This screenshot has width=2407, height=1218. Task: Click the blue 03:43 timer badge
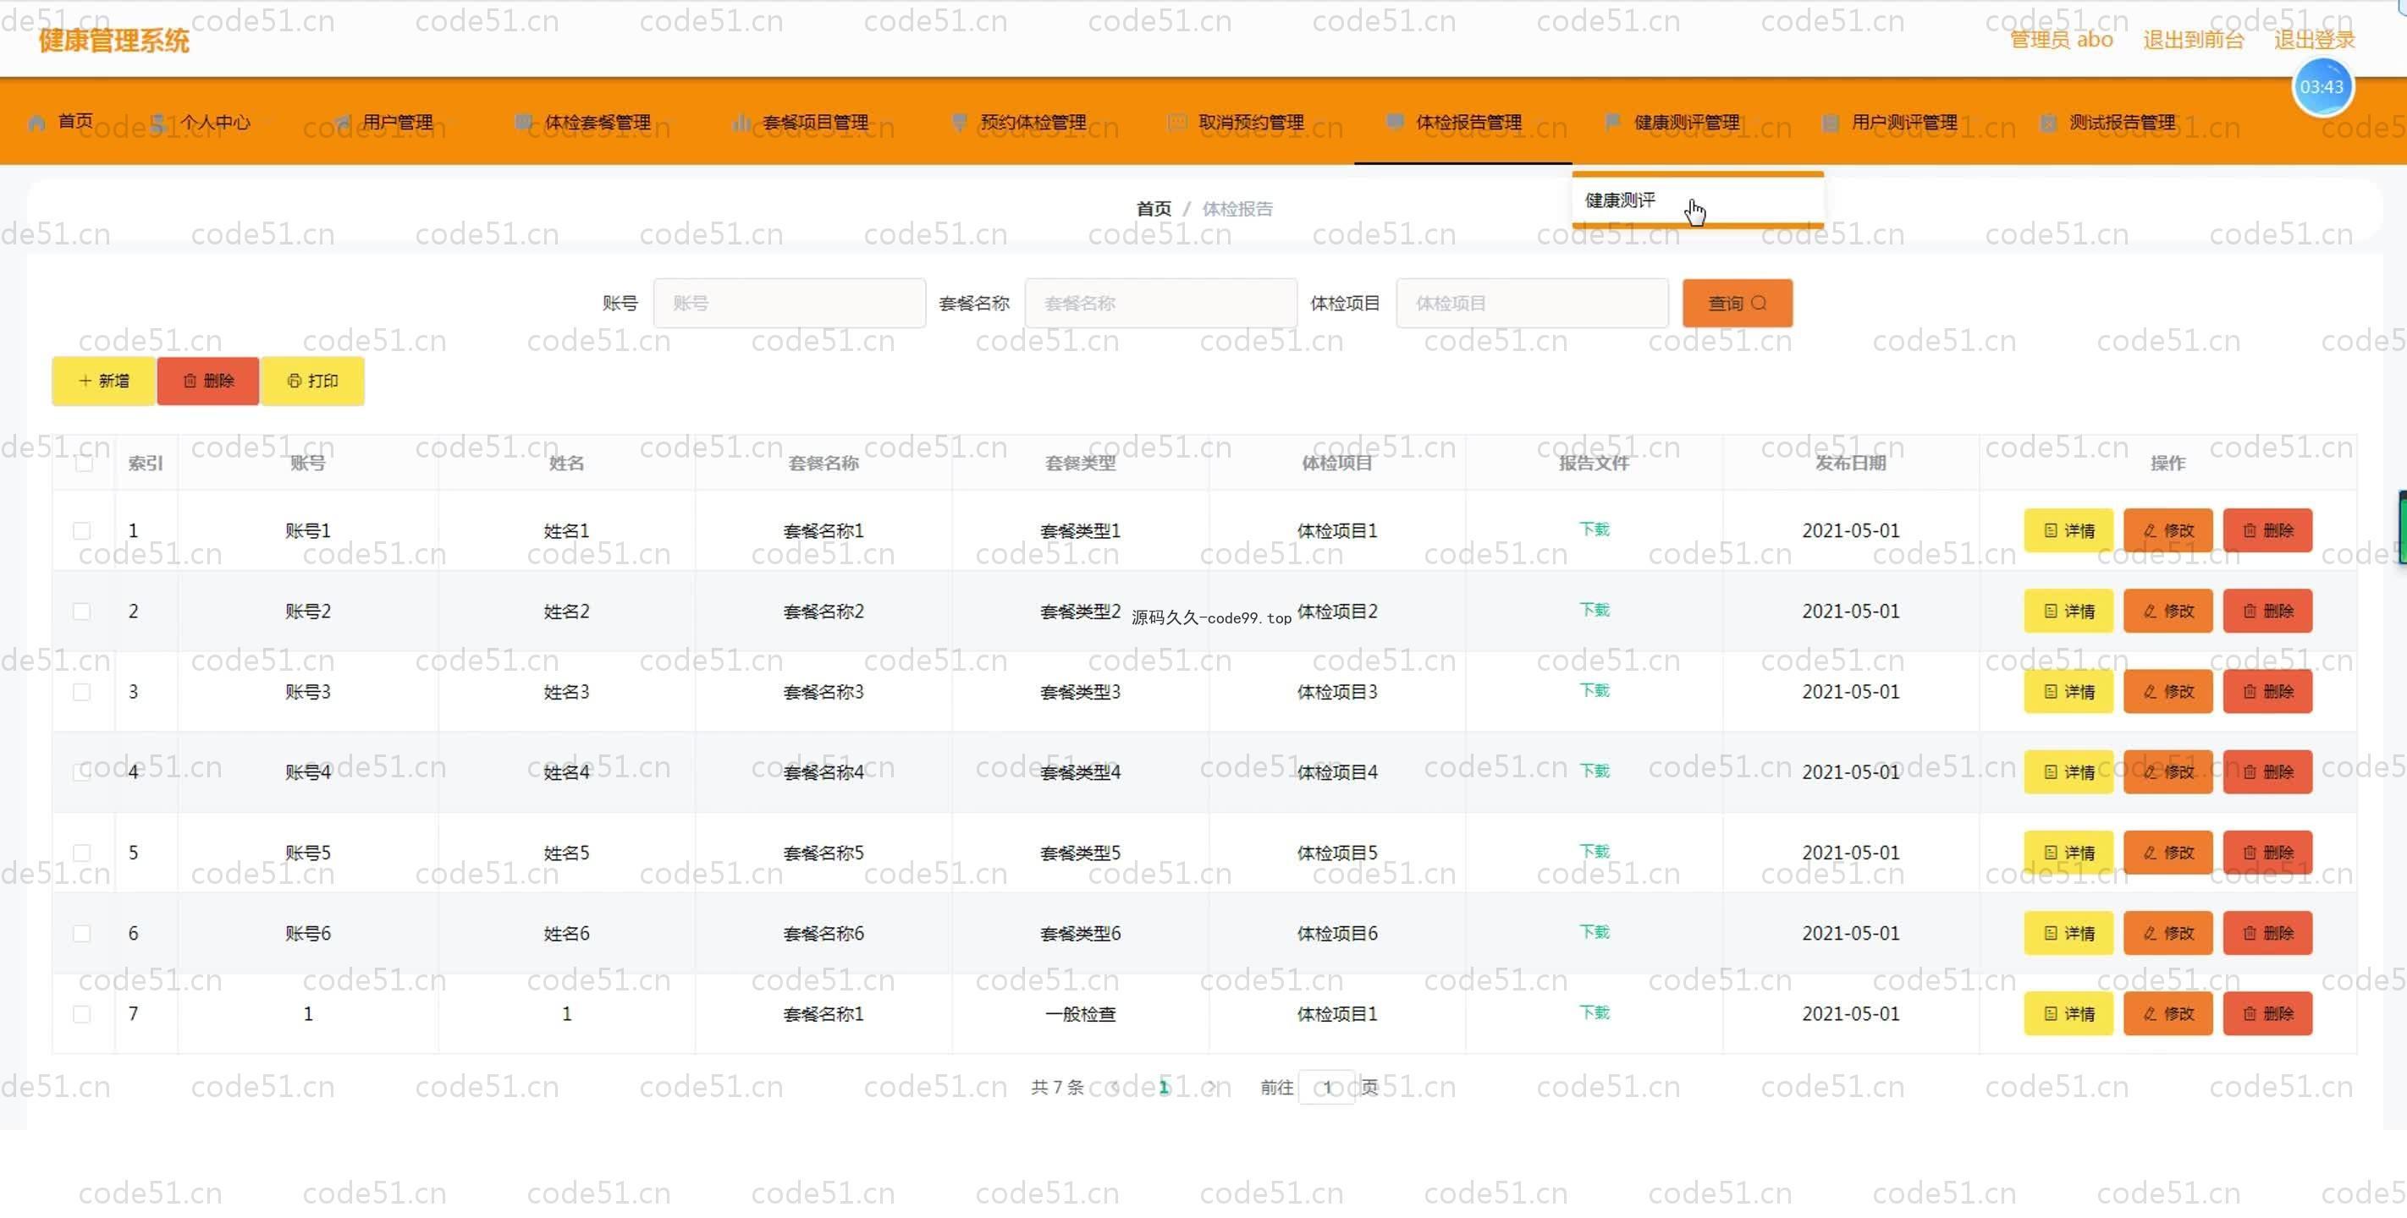click(2322, 87)
